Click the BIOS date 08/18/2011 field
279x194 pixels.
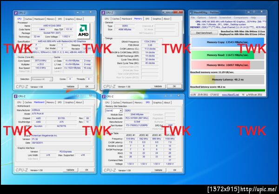tap(61, 143)
